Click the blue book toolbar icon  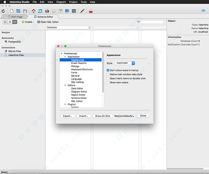pyautogui.click(x=67, y=11)
